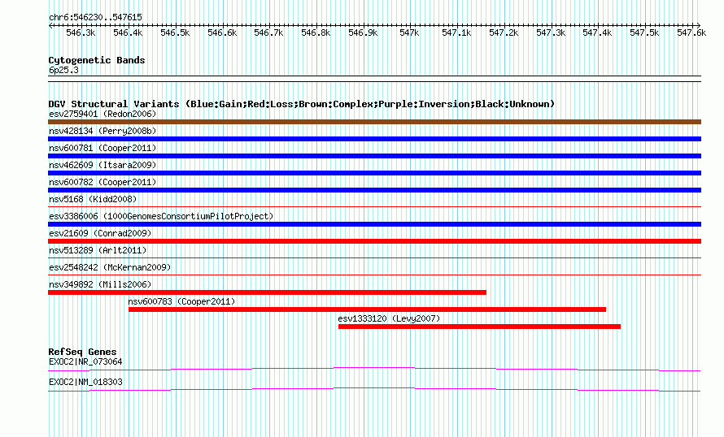
Task: Select esv21609 (Conrad2009) label
Action: click(100, 233)
